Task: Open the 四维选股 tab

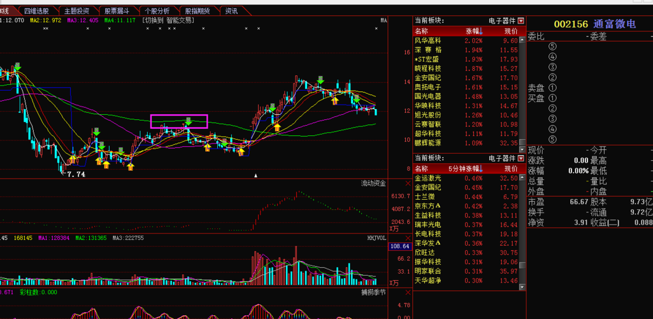Action: point(36,11)
